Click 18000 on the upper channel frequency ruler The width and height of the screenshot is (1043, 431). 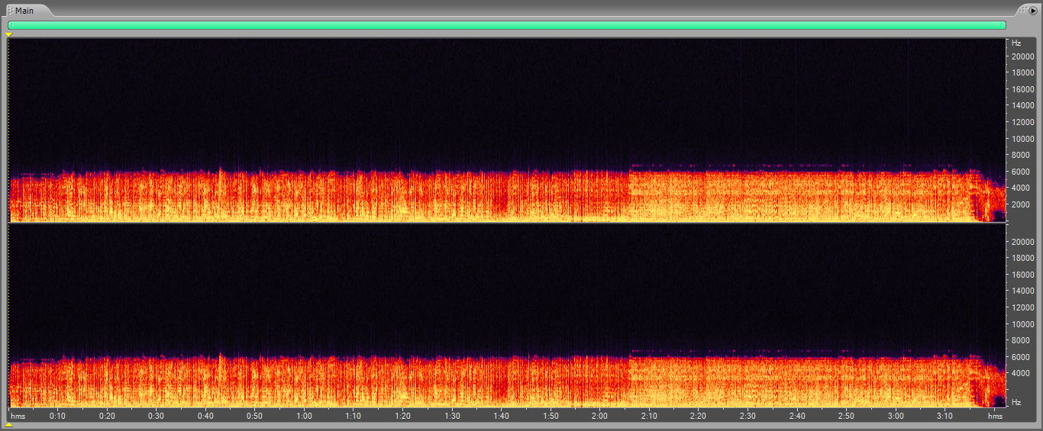tap(1023, 73)
